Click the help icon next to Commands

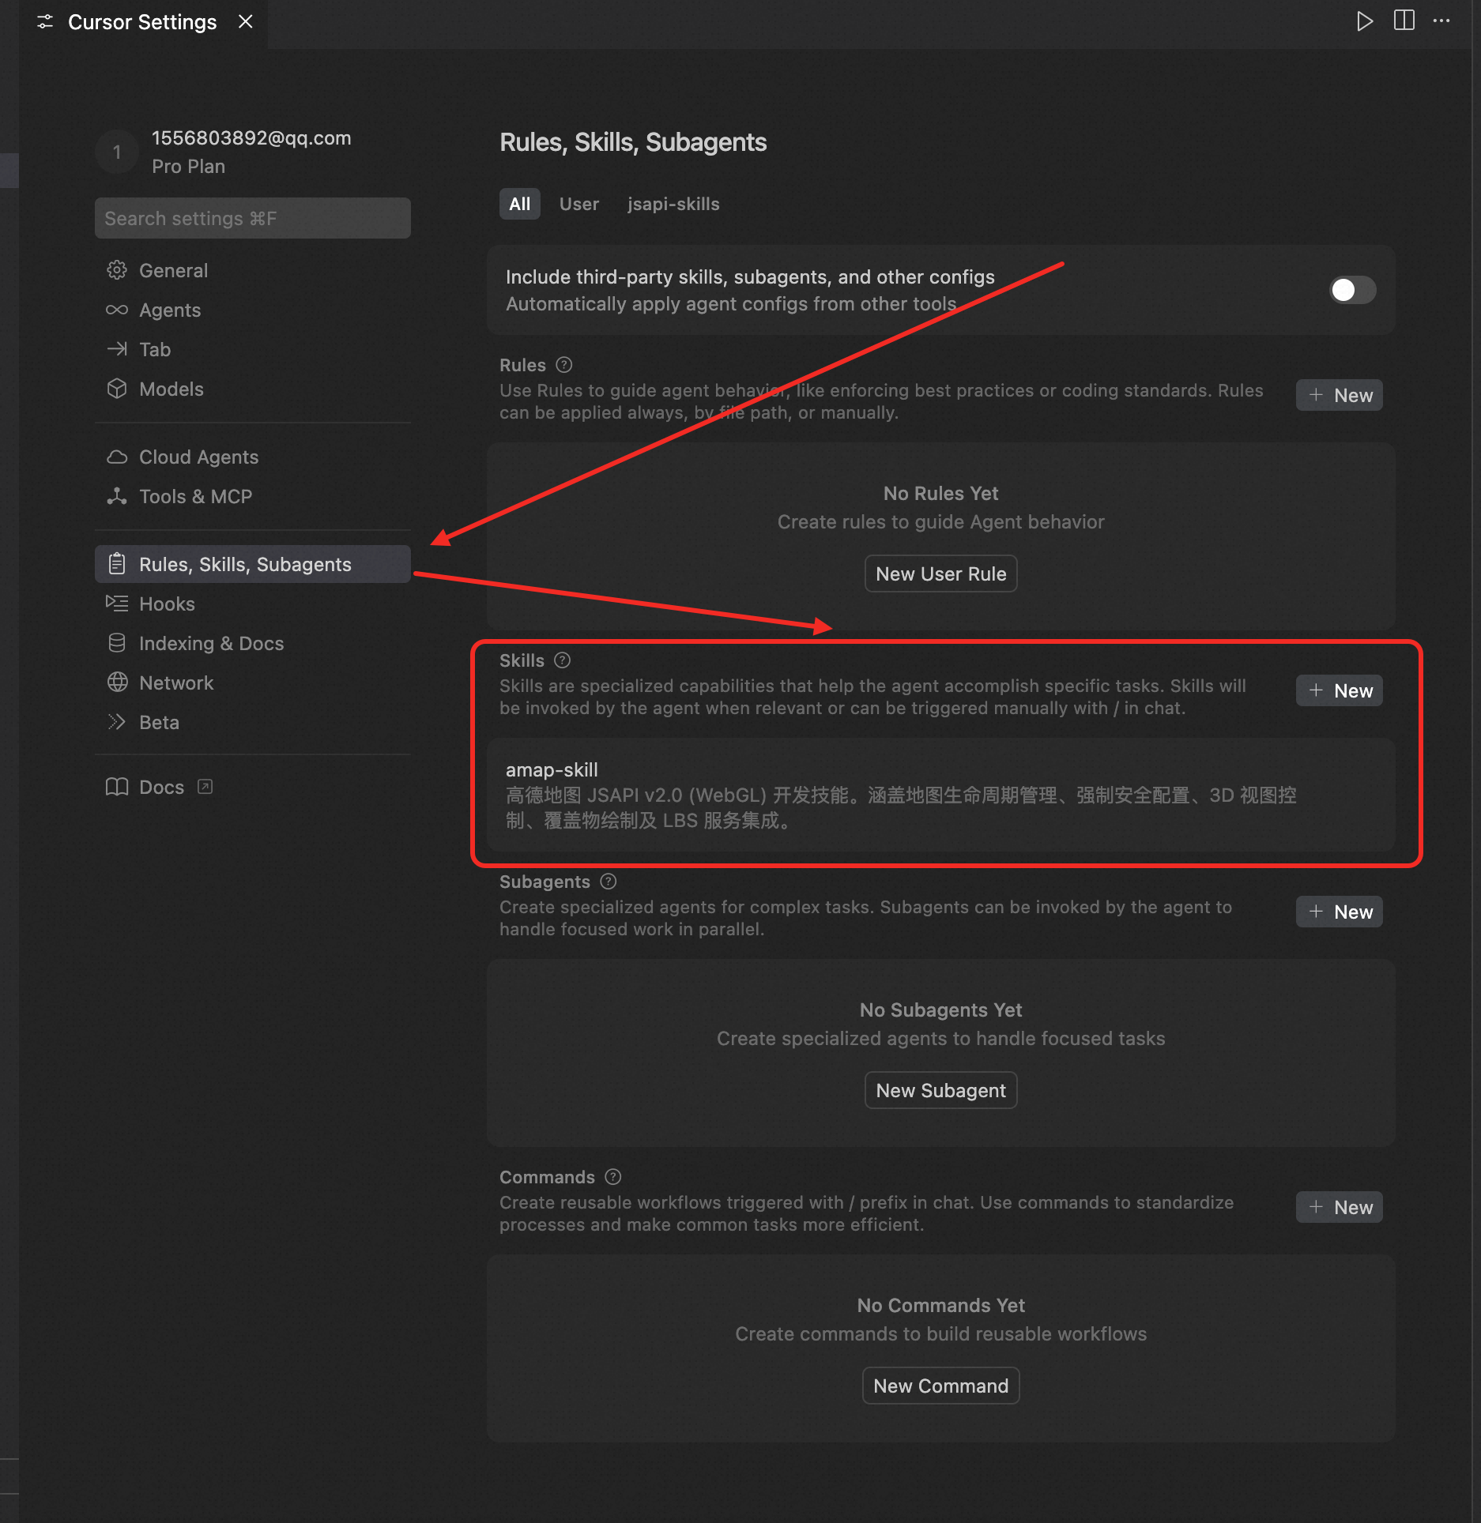tap(612, 1177)
